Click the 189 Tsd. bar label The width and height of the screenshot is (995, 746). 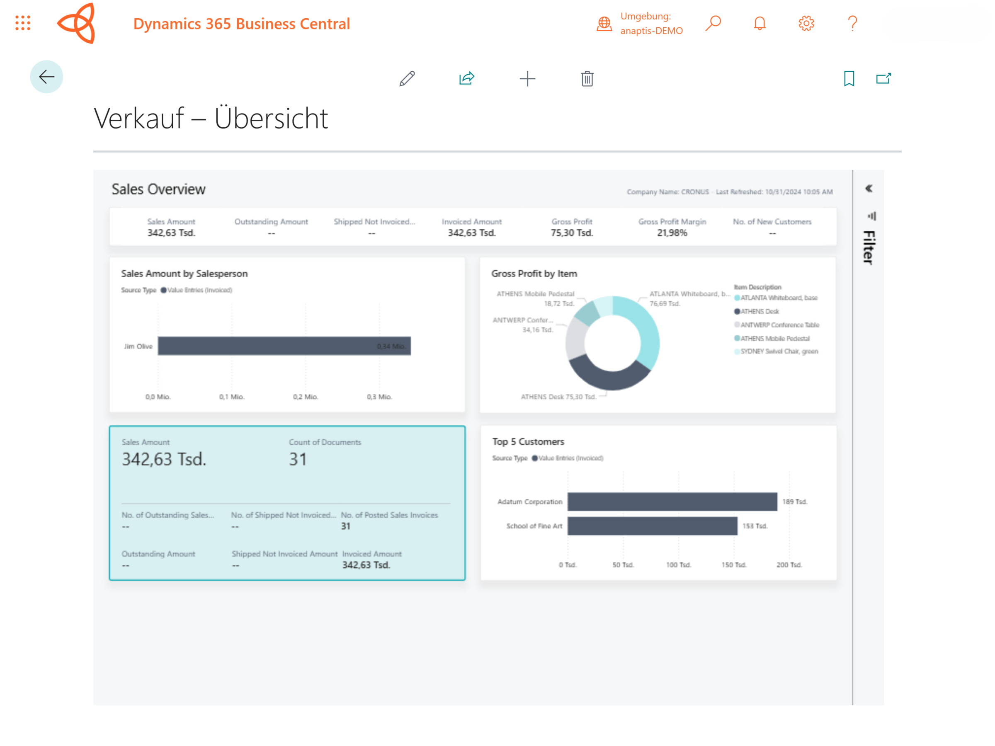point(794,501)
